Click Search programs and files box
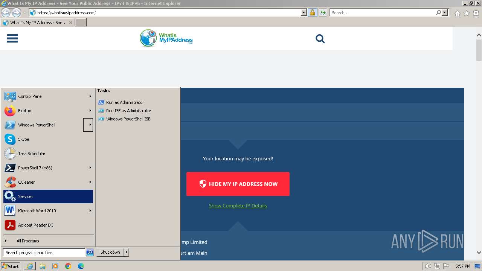Viewport: 482px width, 271px height. click(44, 253)
